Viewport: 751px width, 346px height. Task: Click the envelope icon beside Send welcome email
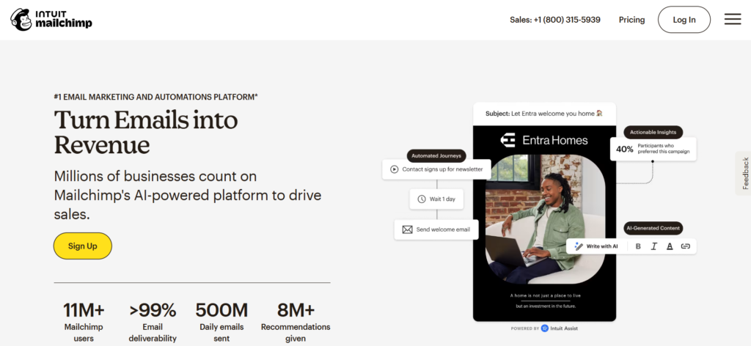point(408,229)
